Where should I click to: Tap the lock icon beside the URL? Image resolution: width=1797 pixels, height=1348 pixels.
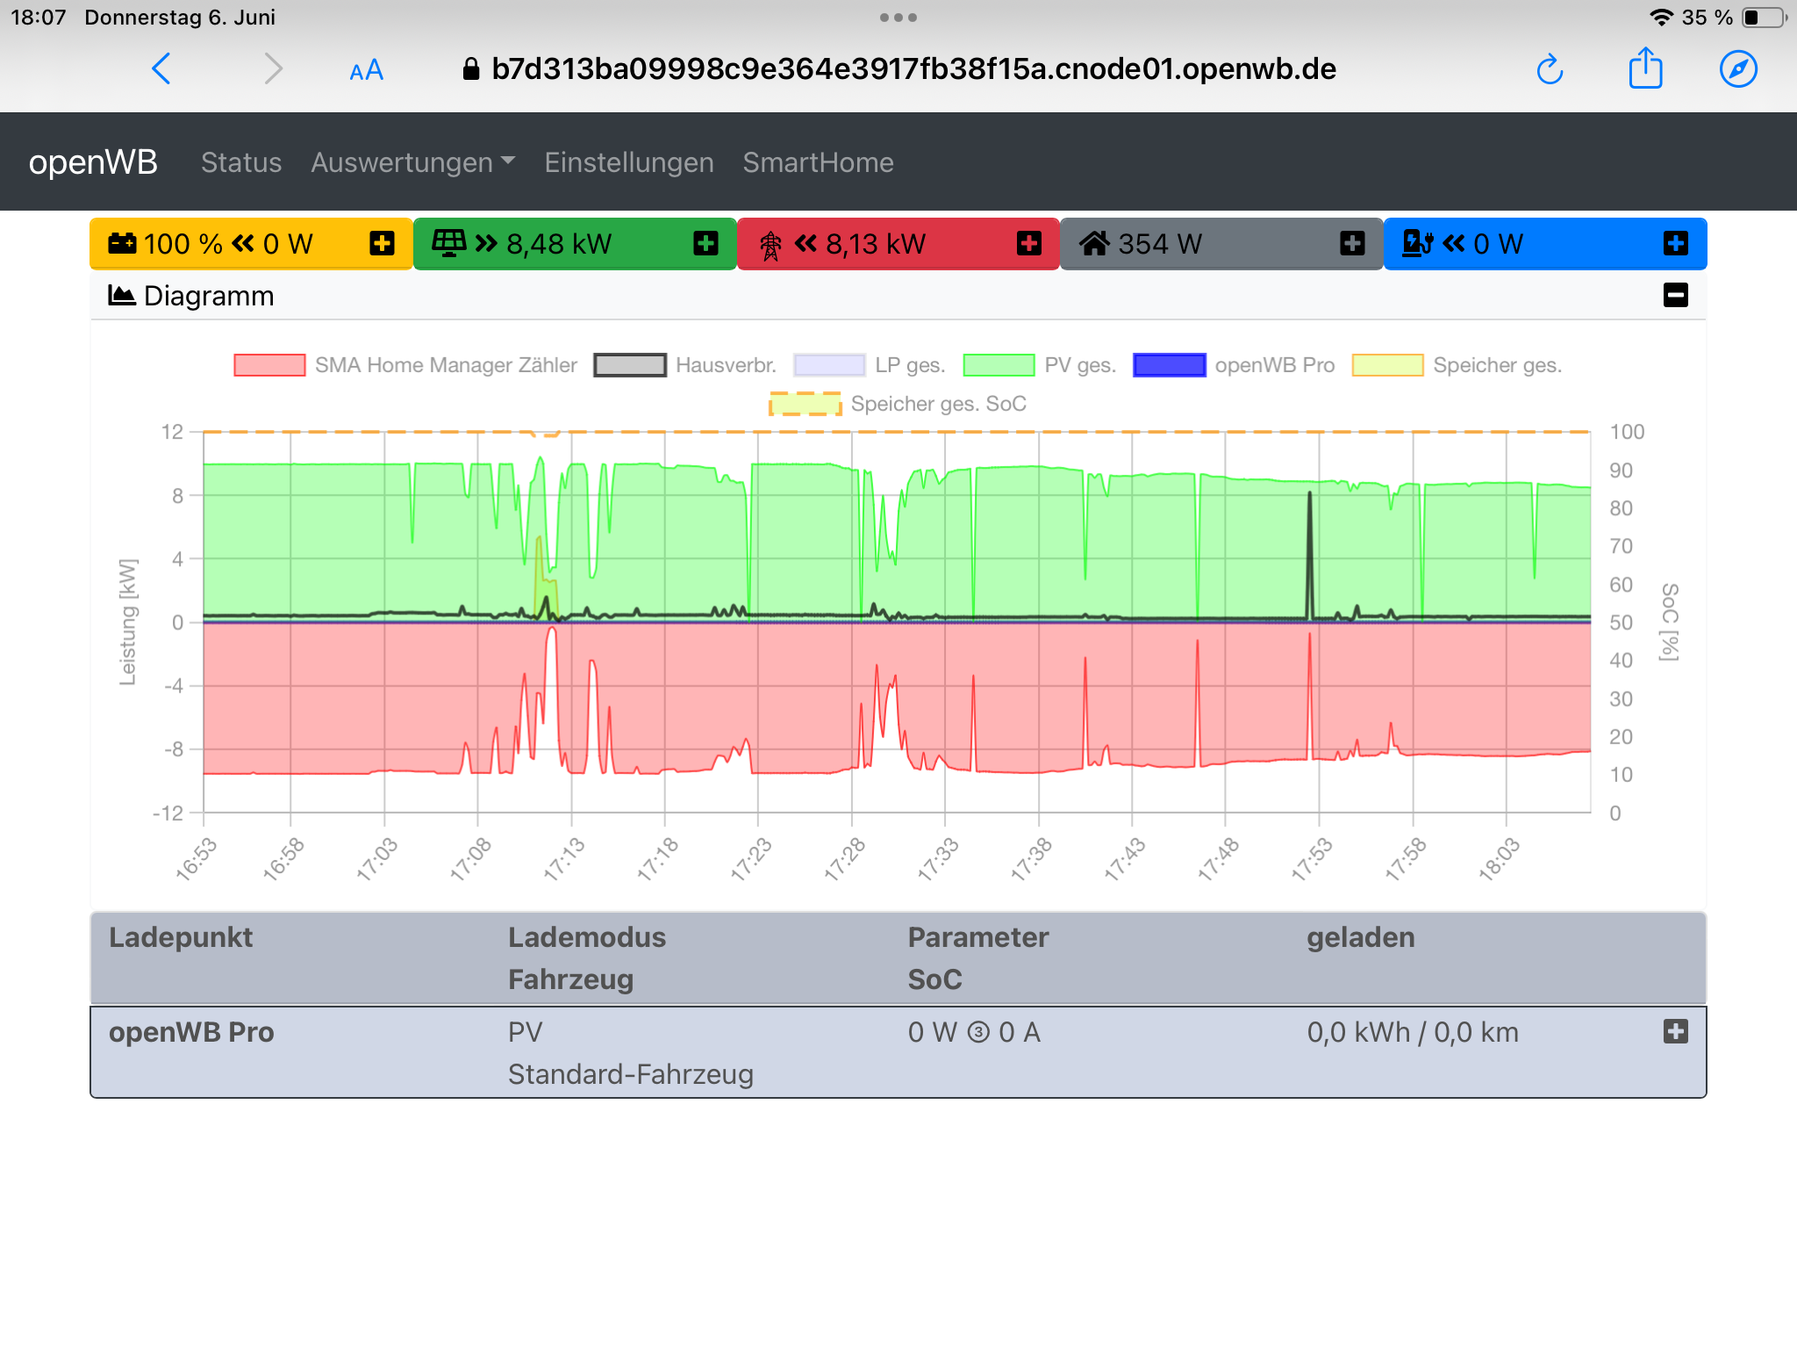(471, 69)
